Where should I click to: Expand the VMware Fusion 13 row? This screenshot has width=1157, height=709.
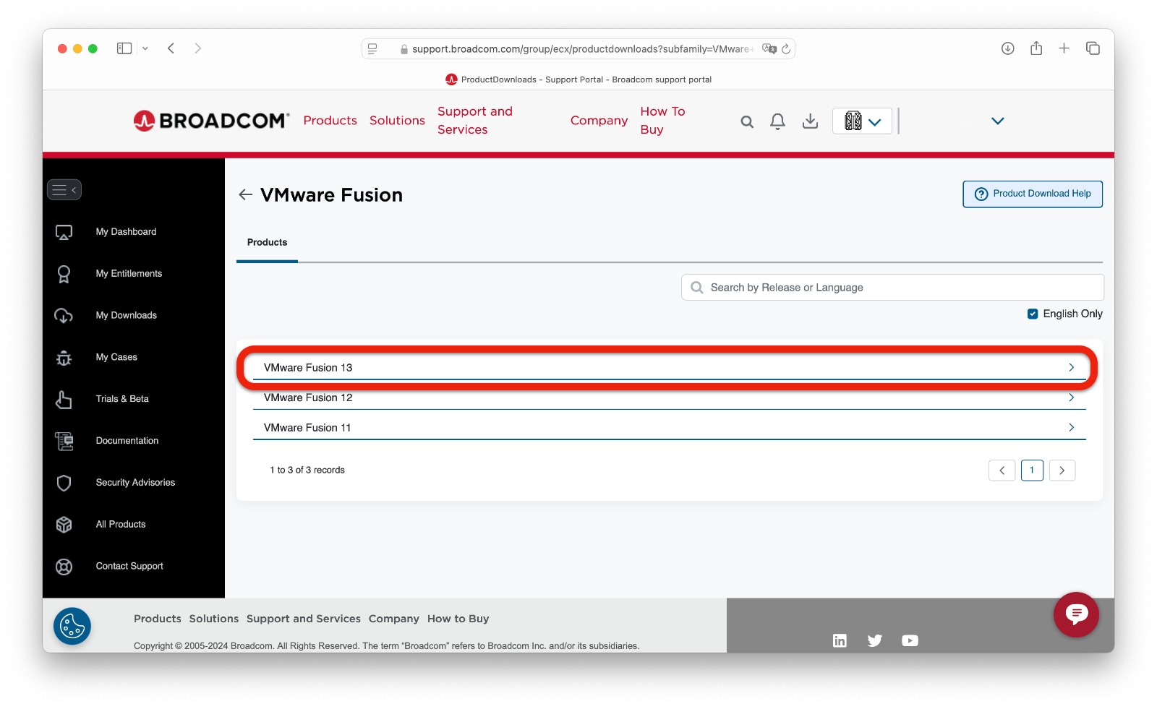tap(669, 368)
